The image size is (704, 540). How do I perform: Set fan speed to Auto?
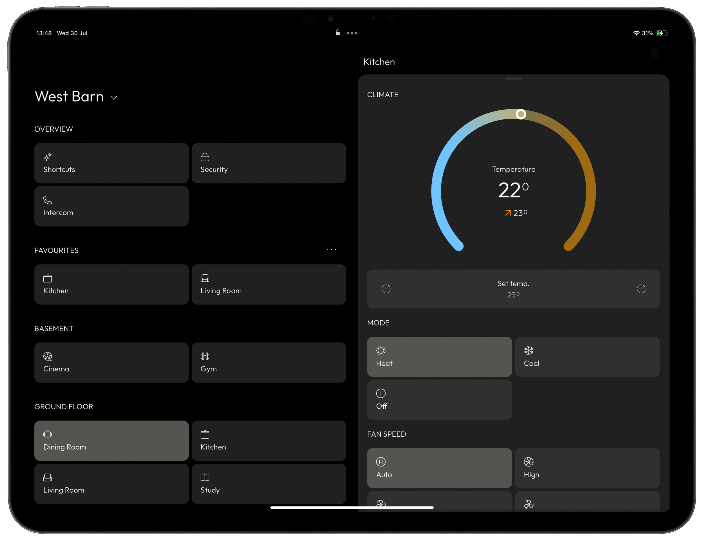click(439, 468)
